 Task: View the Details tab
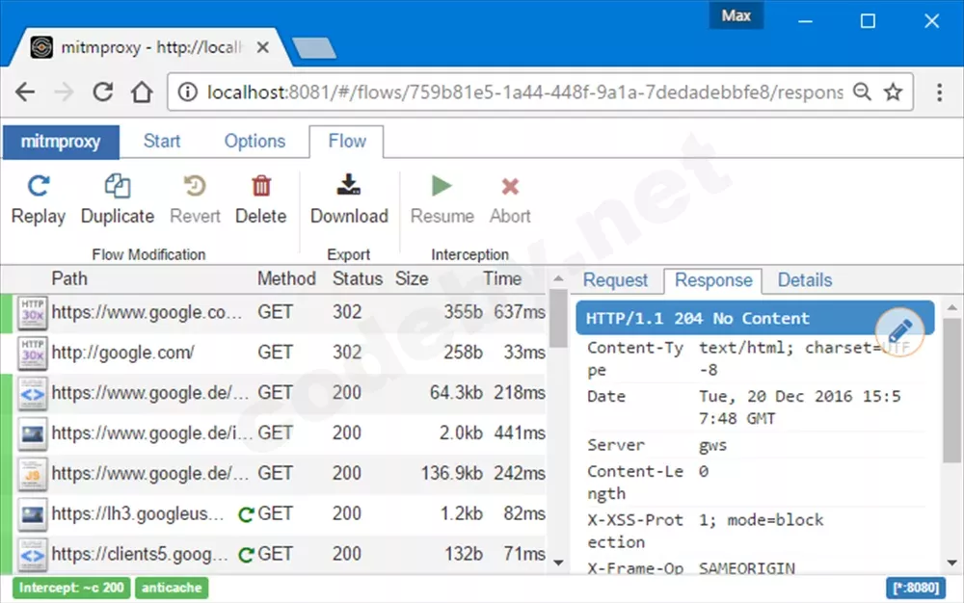[805, 280]
